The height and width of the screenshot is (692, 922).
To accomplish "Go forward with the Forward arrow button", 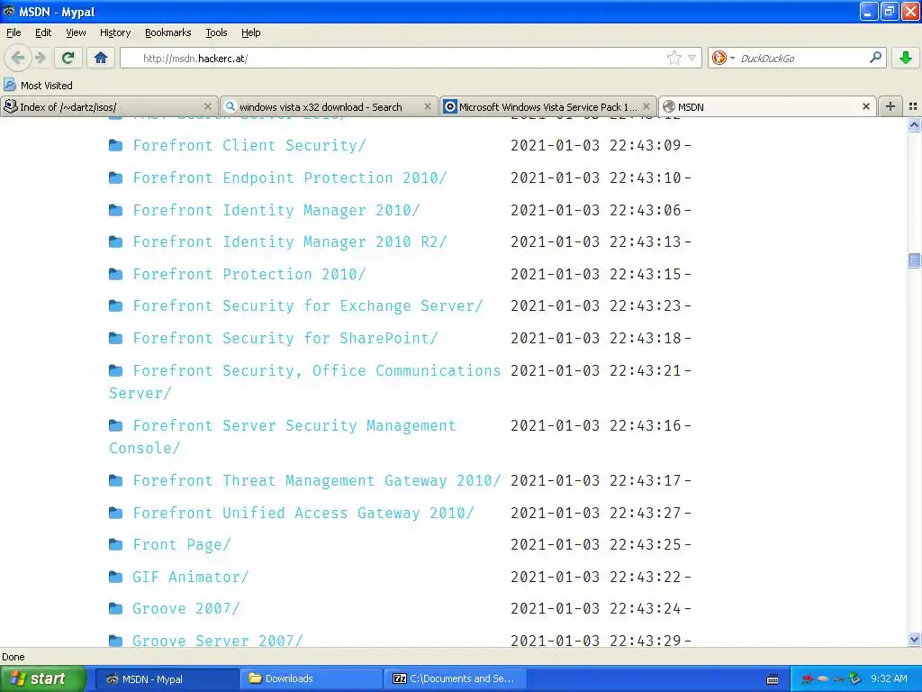I will 40,58.
